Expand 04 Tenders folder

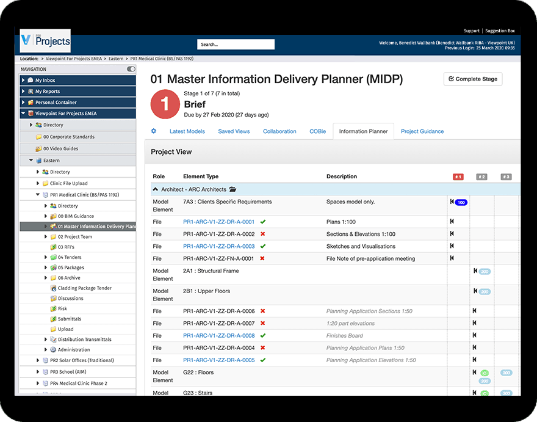[46, 257]
